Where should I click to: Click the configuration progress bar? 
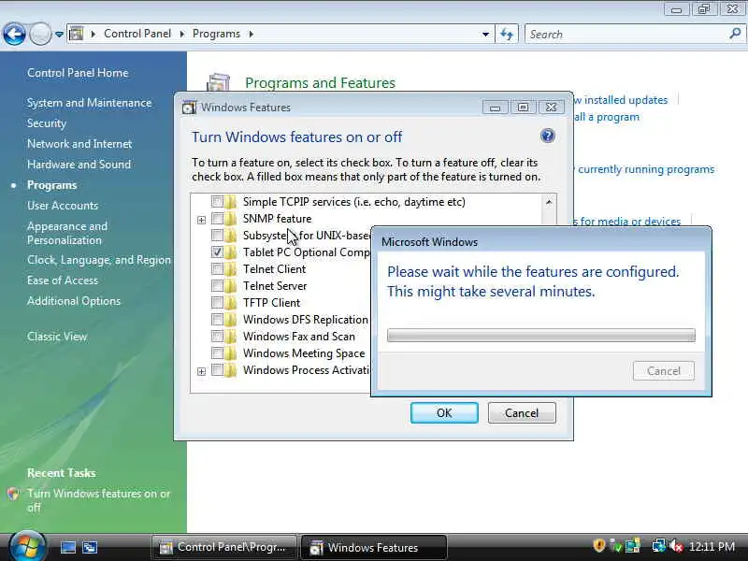(541, 336)
